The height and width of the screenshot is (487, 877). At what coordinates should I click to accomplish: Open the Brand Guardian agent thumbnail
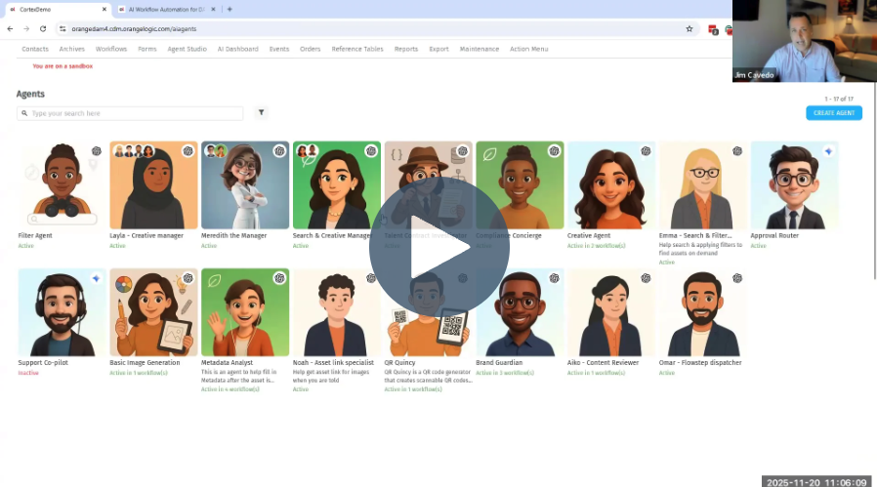(520, 312)
